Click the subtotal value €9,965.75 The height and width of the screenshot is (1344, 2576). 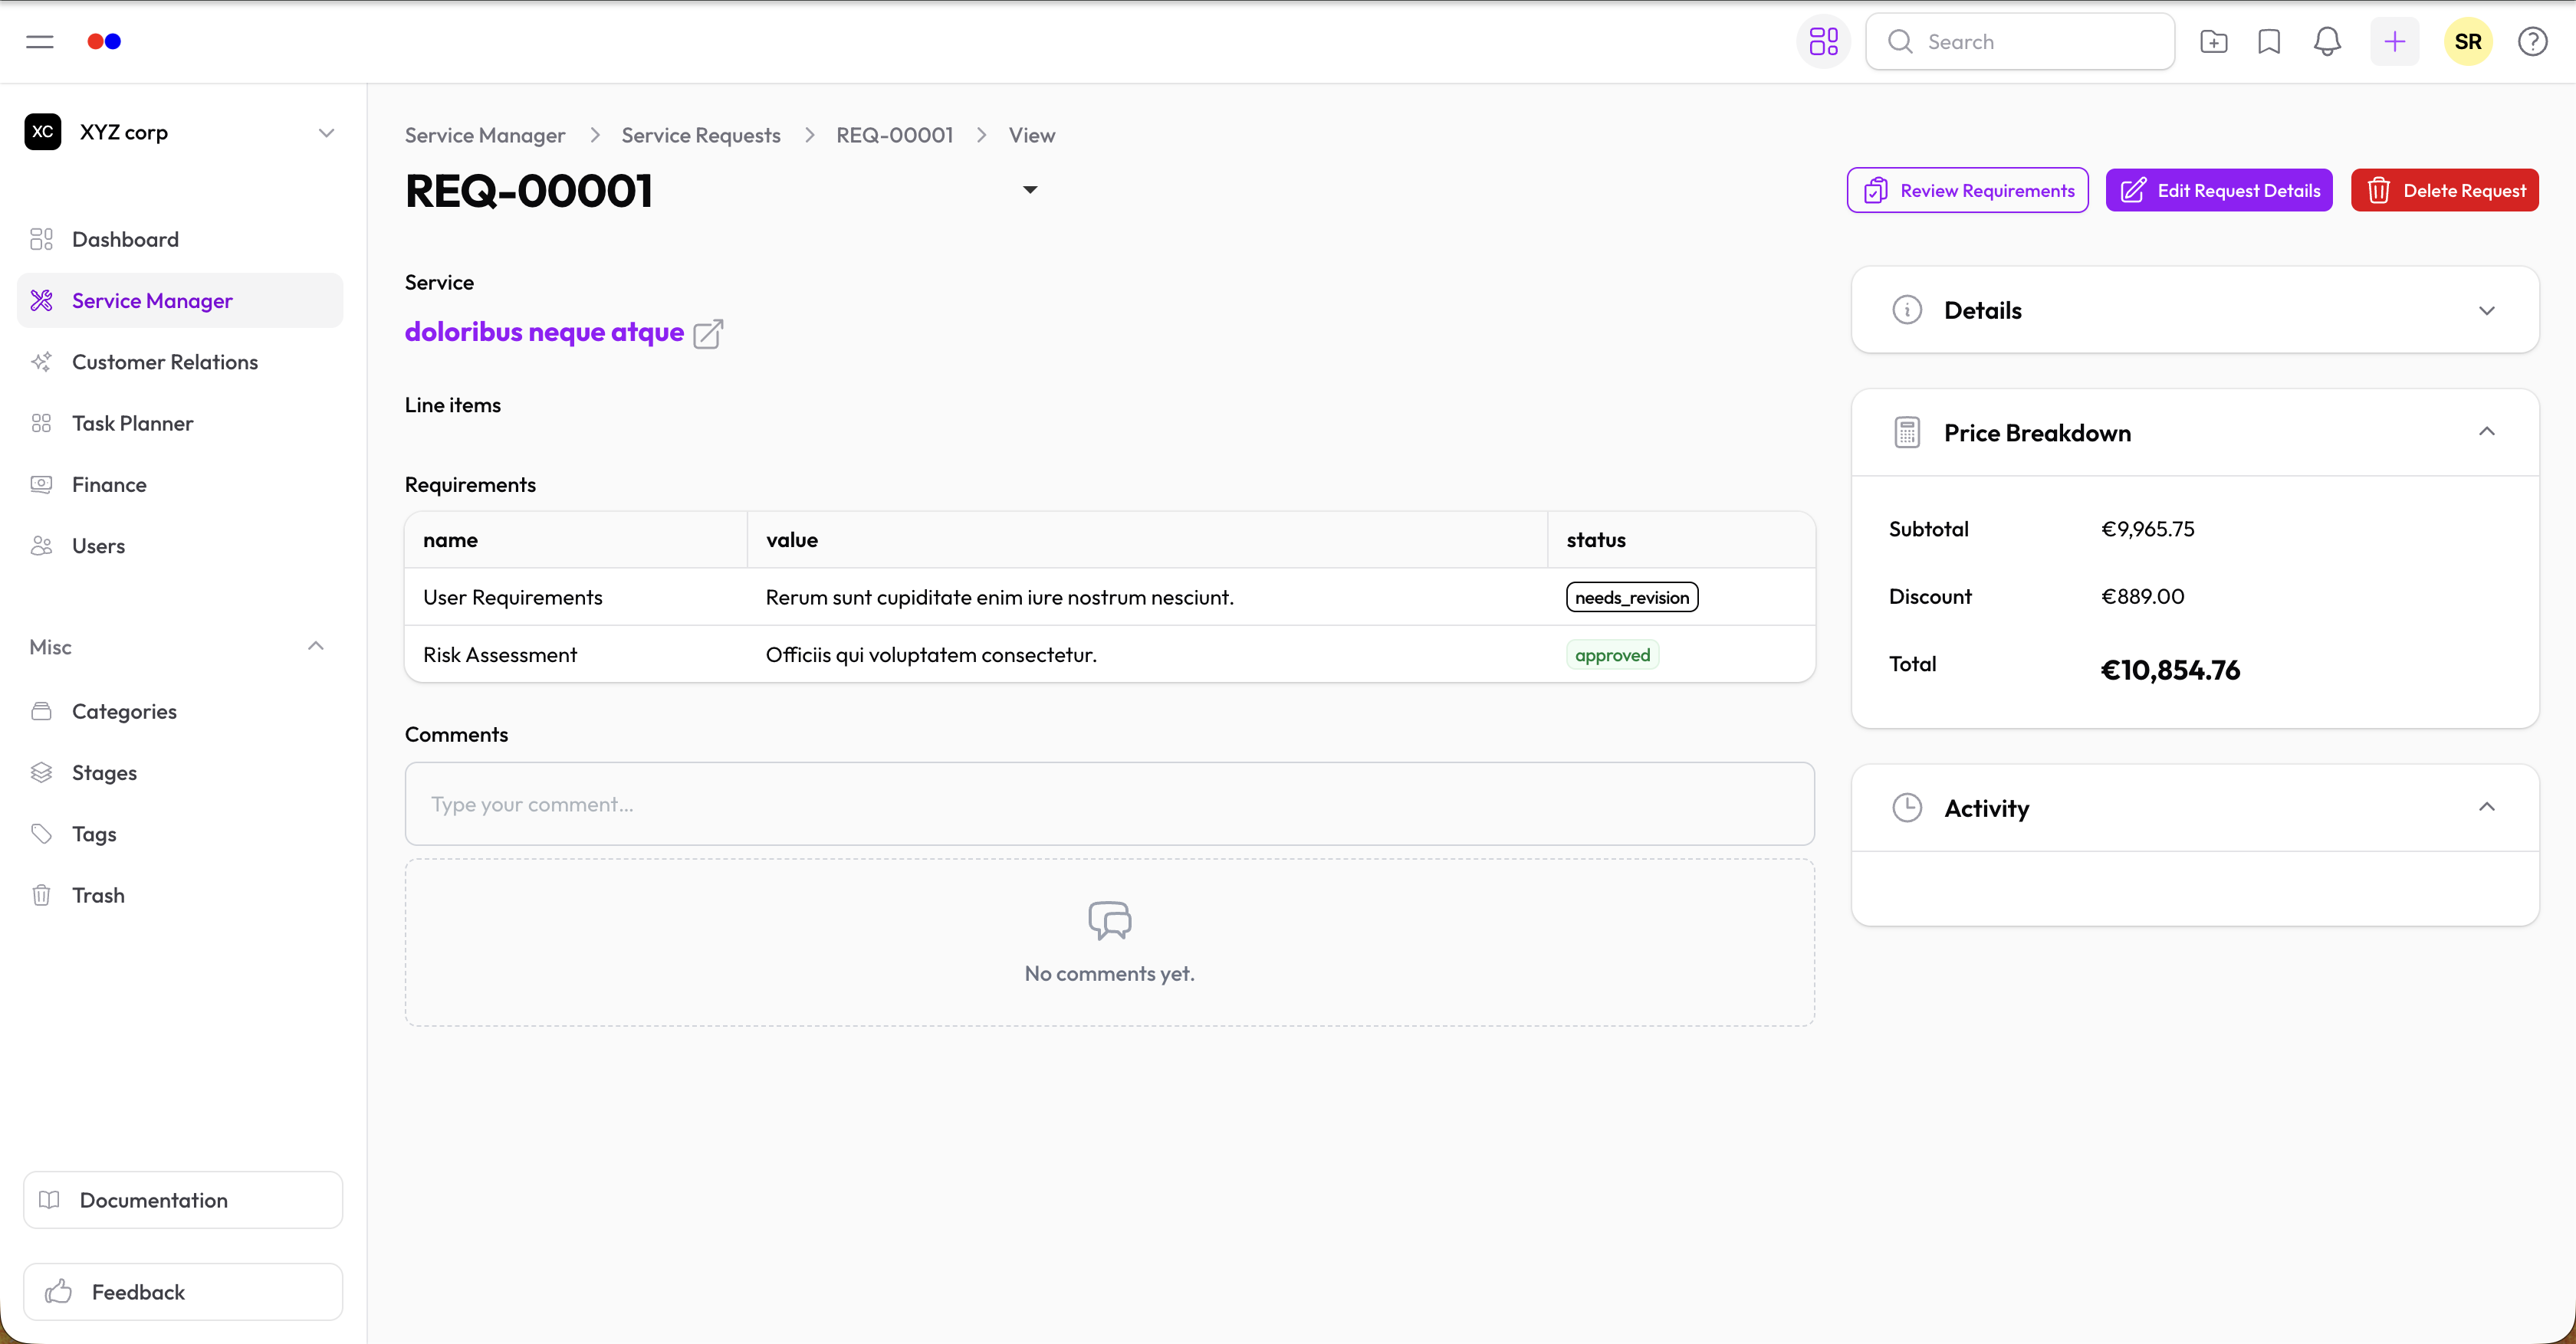click(2148, 529)
